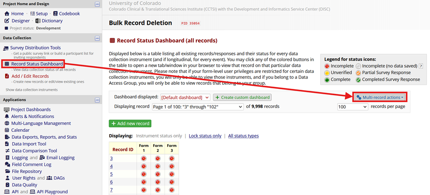Switch to All status types view
Screen dimensions: 430x195
[x=243, y=136]
